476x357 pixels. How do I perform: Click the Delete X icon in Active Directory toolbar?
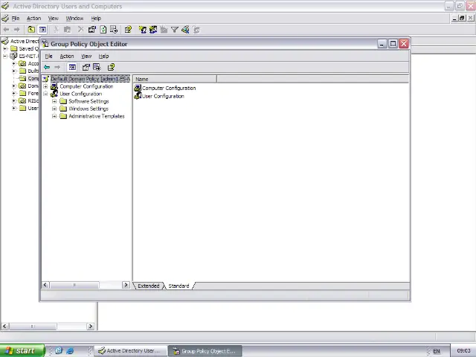pos(80,30)
